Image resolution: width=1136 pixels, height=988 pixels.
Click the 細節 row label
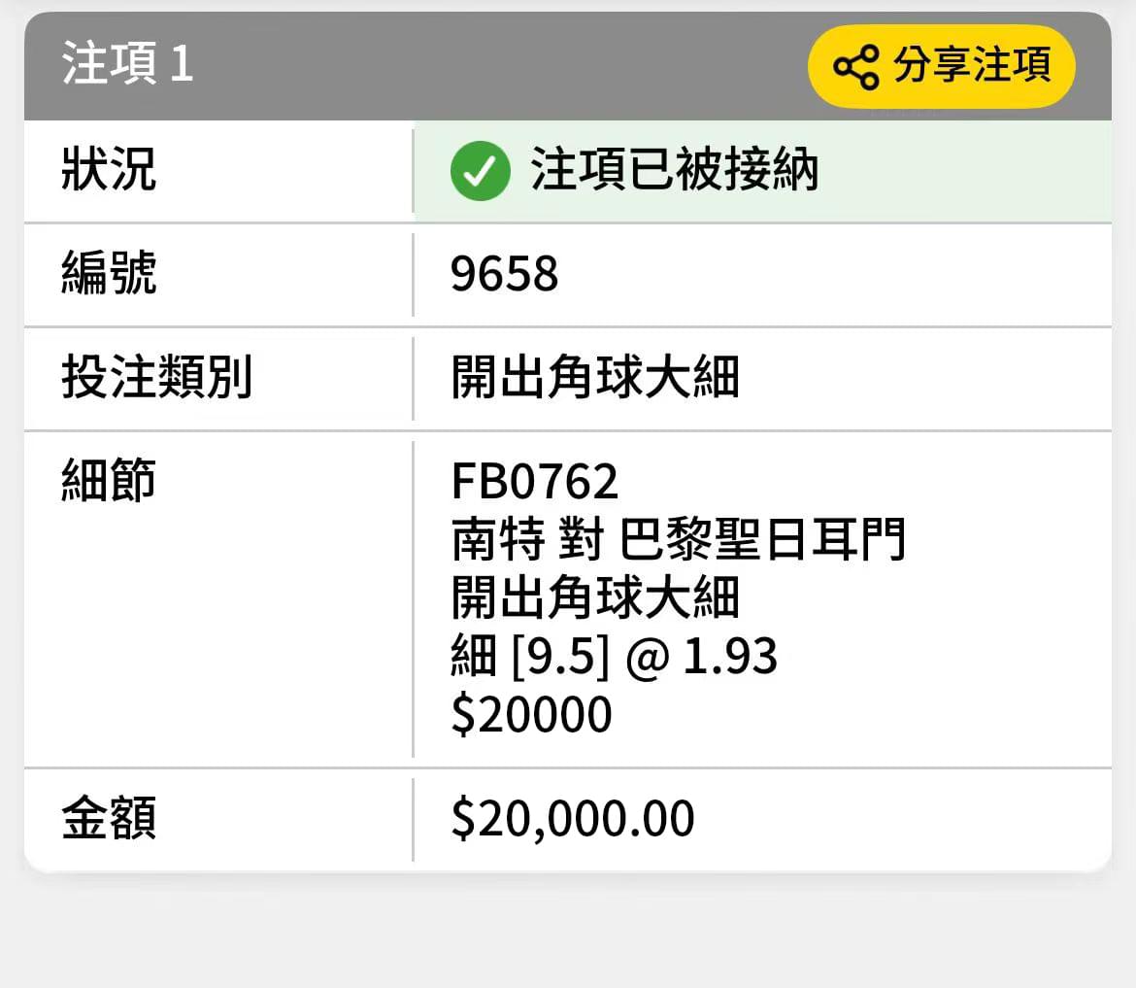click(109, 480)
